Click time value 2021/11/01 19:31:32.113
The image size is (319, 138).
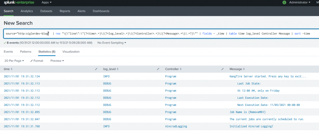22,83
